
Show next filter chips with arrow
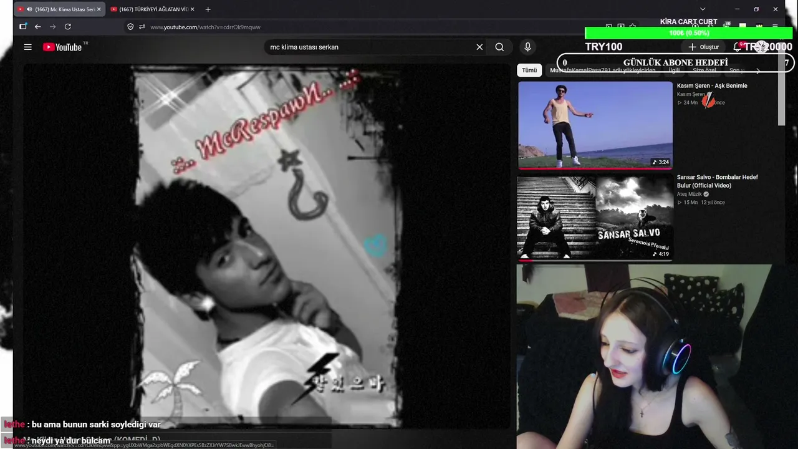[x=757, y=70]
